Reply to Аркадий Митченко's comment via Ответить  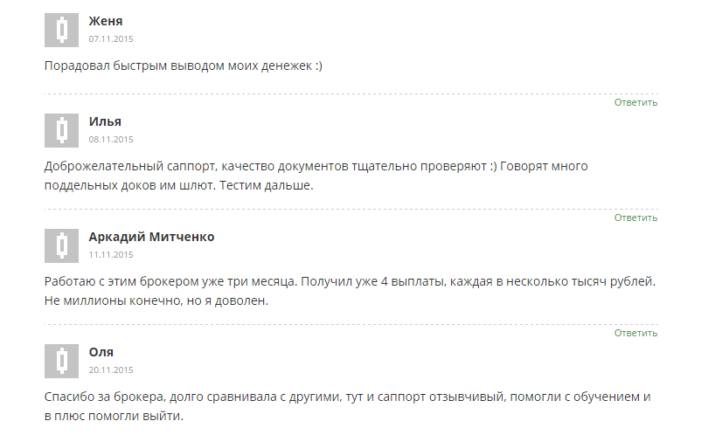coord(635,333)
